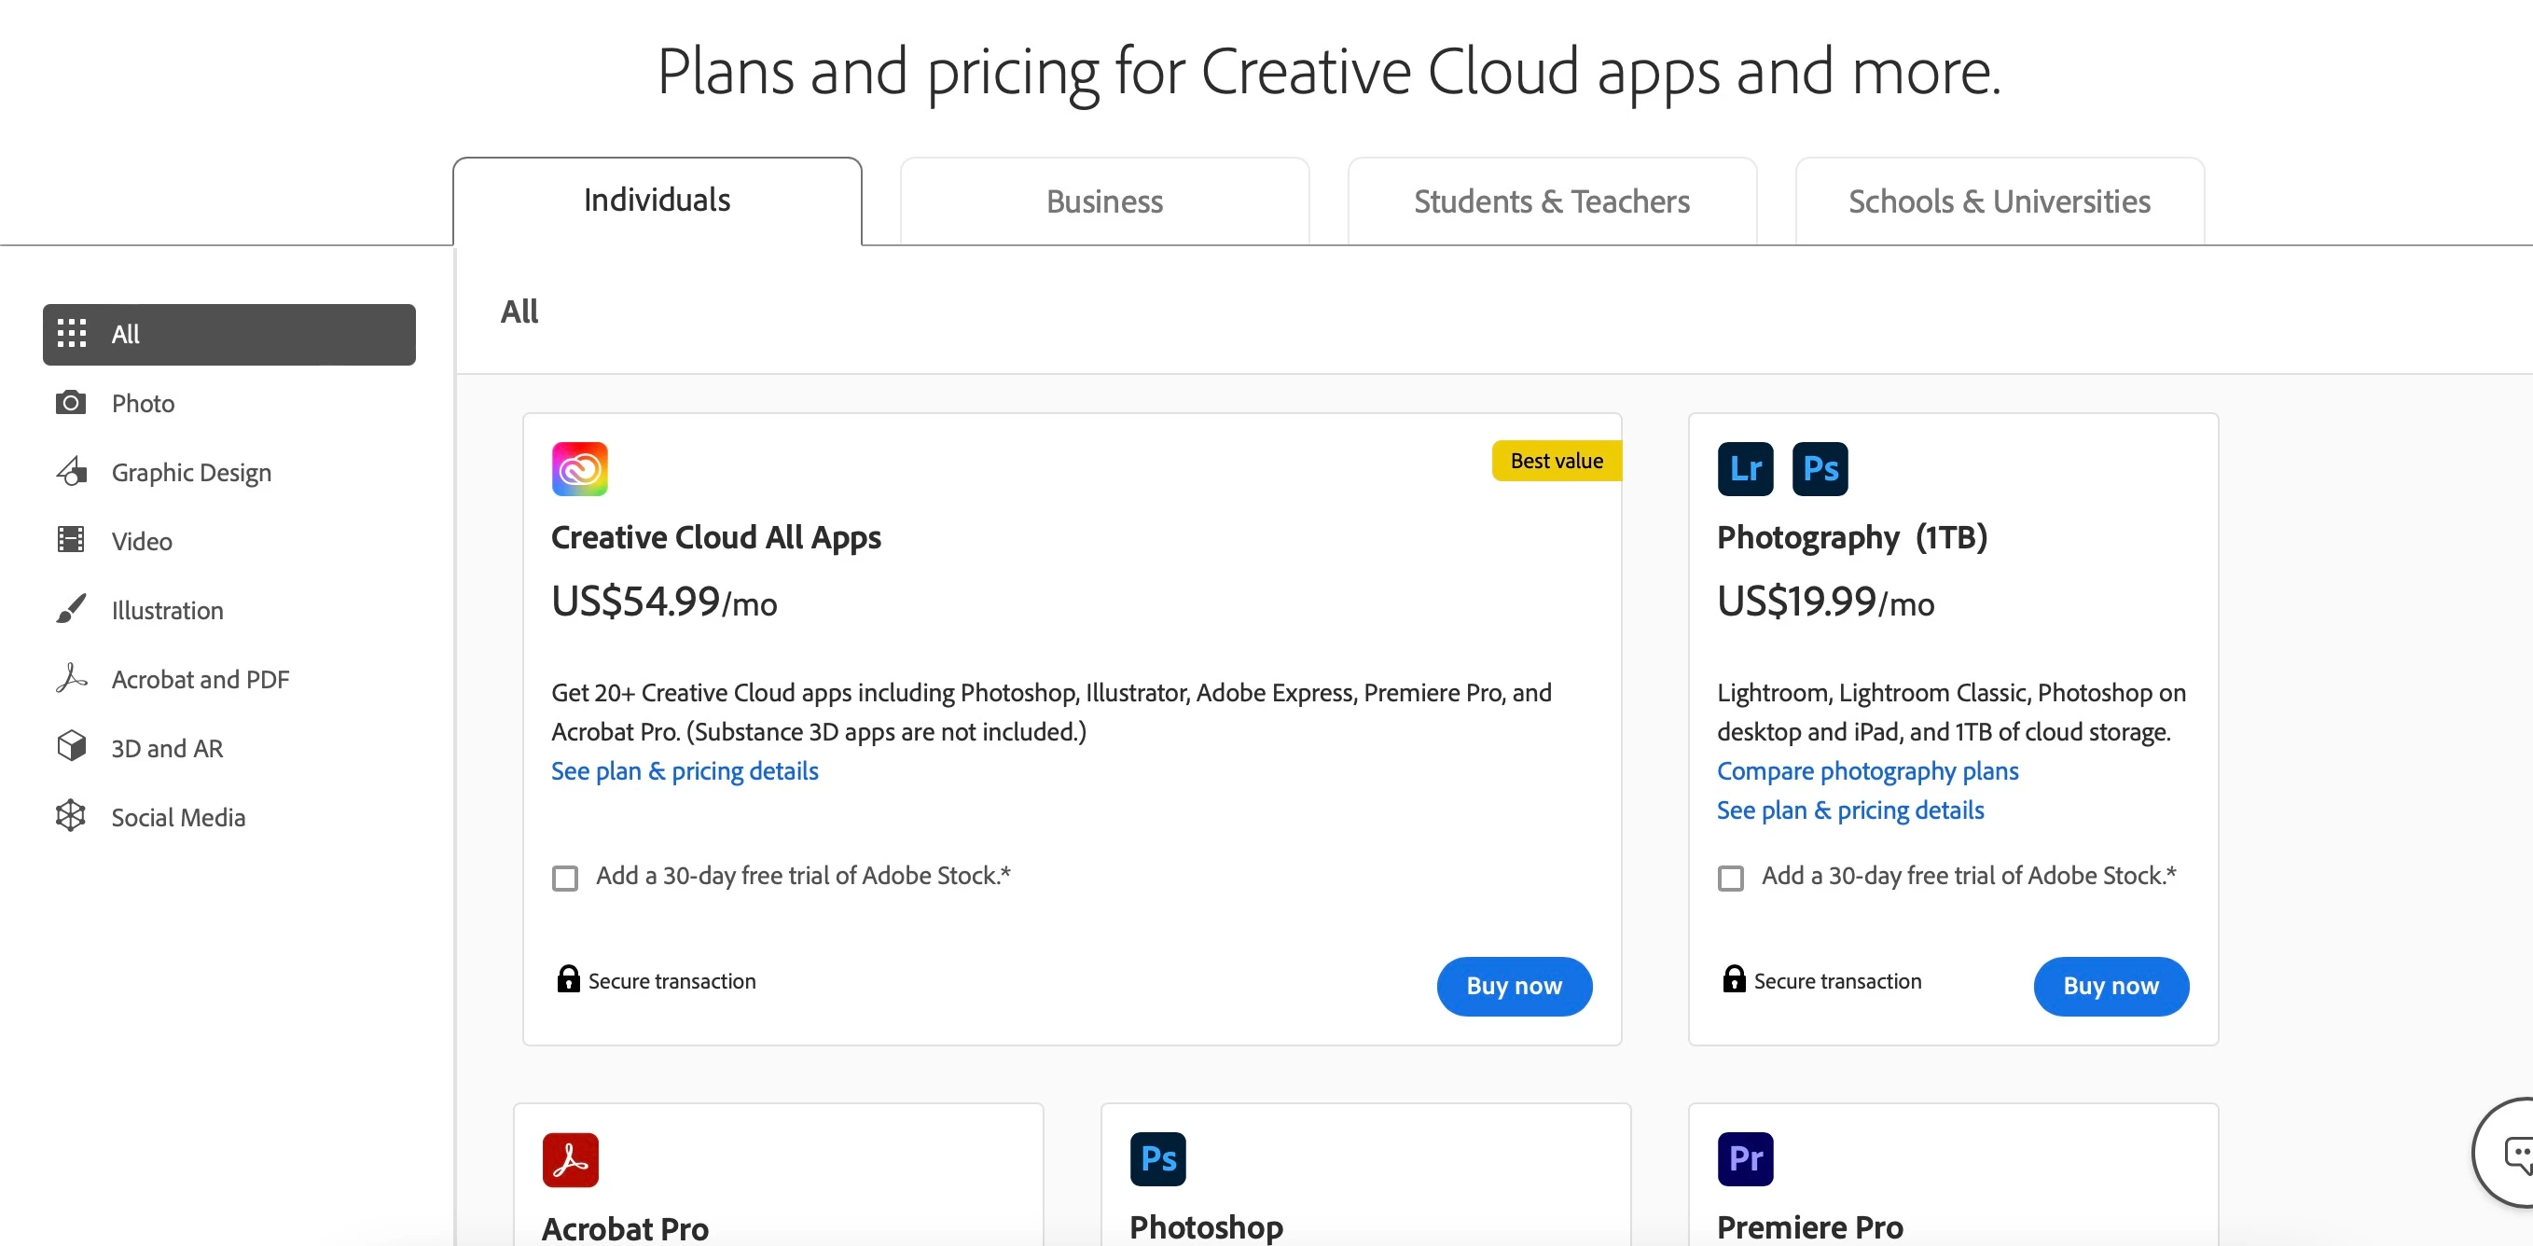Go to the Schools & Universities tab
Image resolution: width=2533 pixels, height=1246 pixels.
click(1998, 201)
